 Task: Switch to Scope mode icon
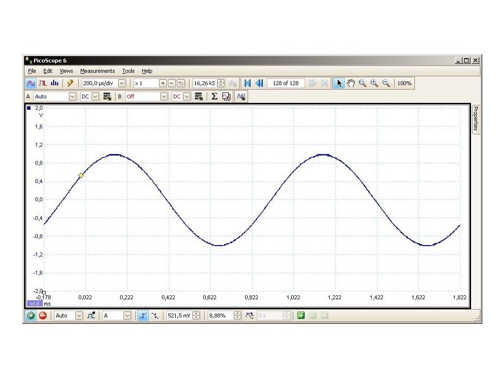pos(31,83)
